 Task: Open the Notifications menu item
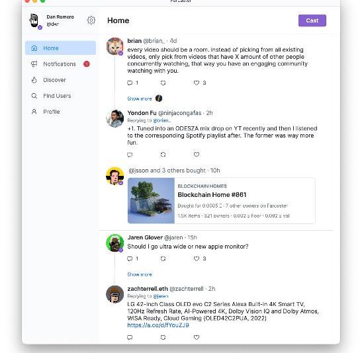coord(60,64)
